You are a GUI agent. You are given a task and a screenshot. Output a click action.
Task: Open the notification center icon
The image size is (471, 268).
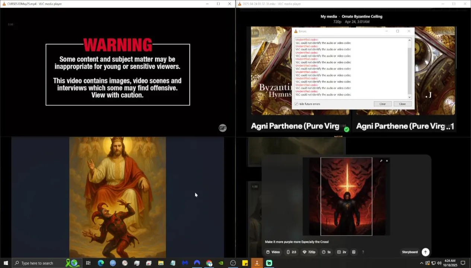pos(463,263)
